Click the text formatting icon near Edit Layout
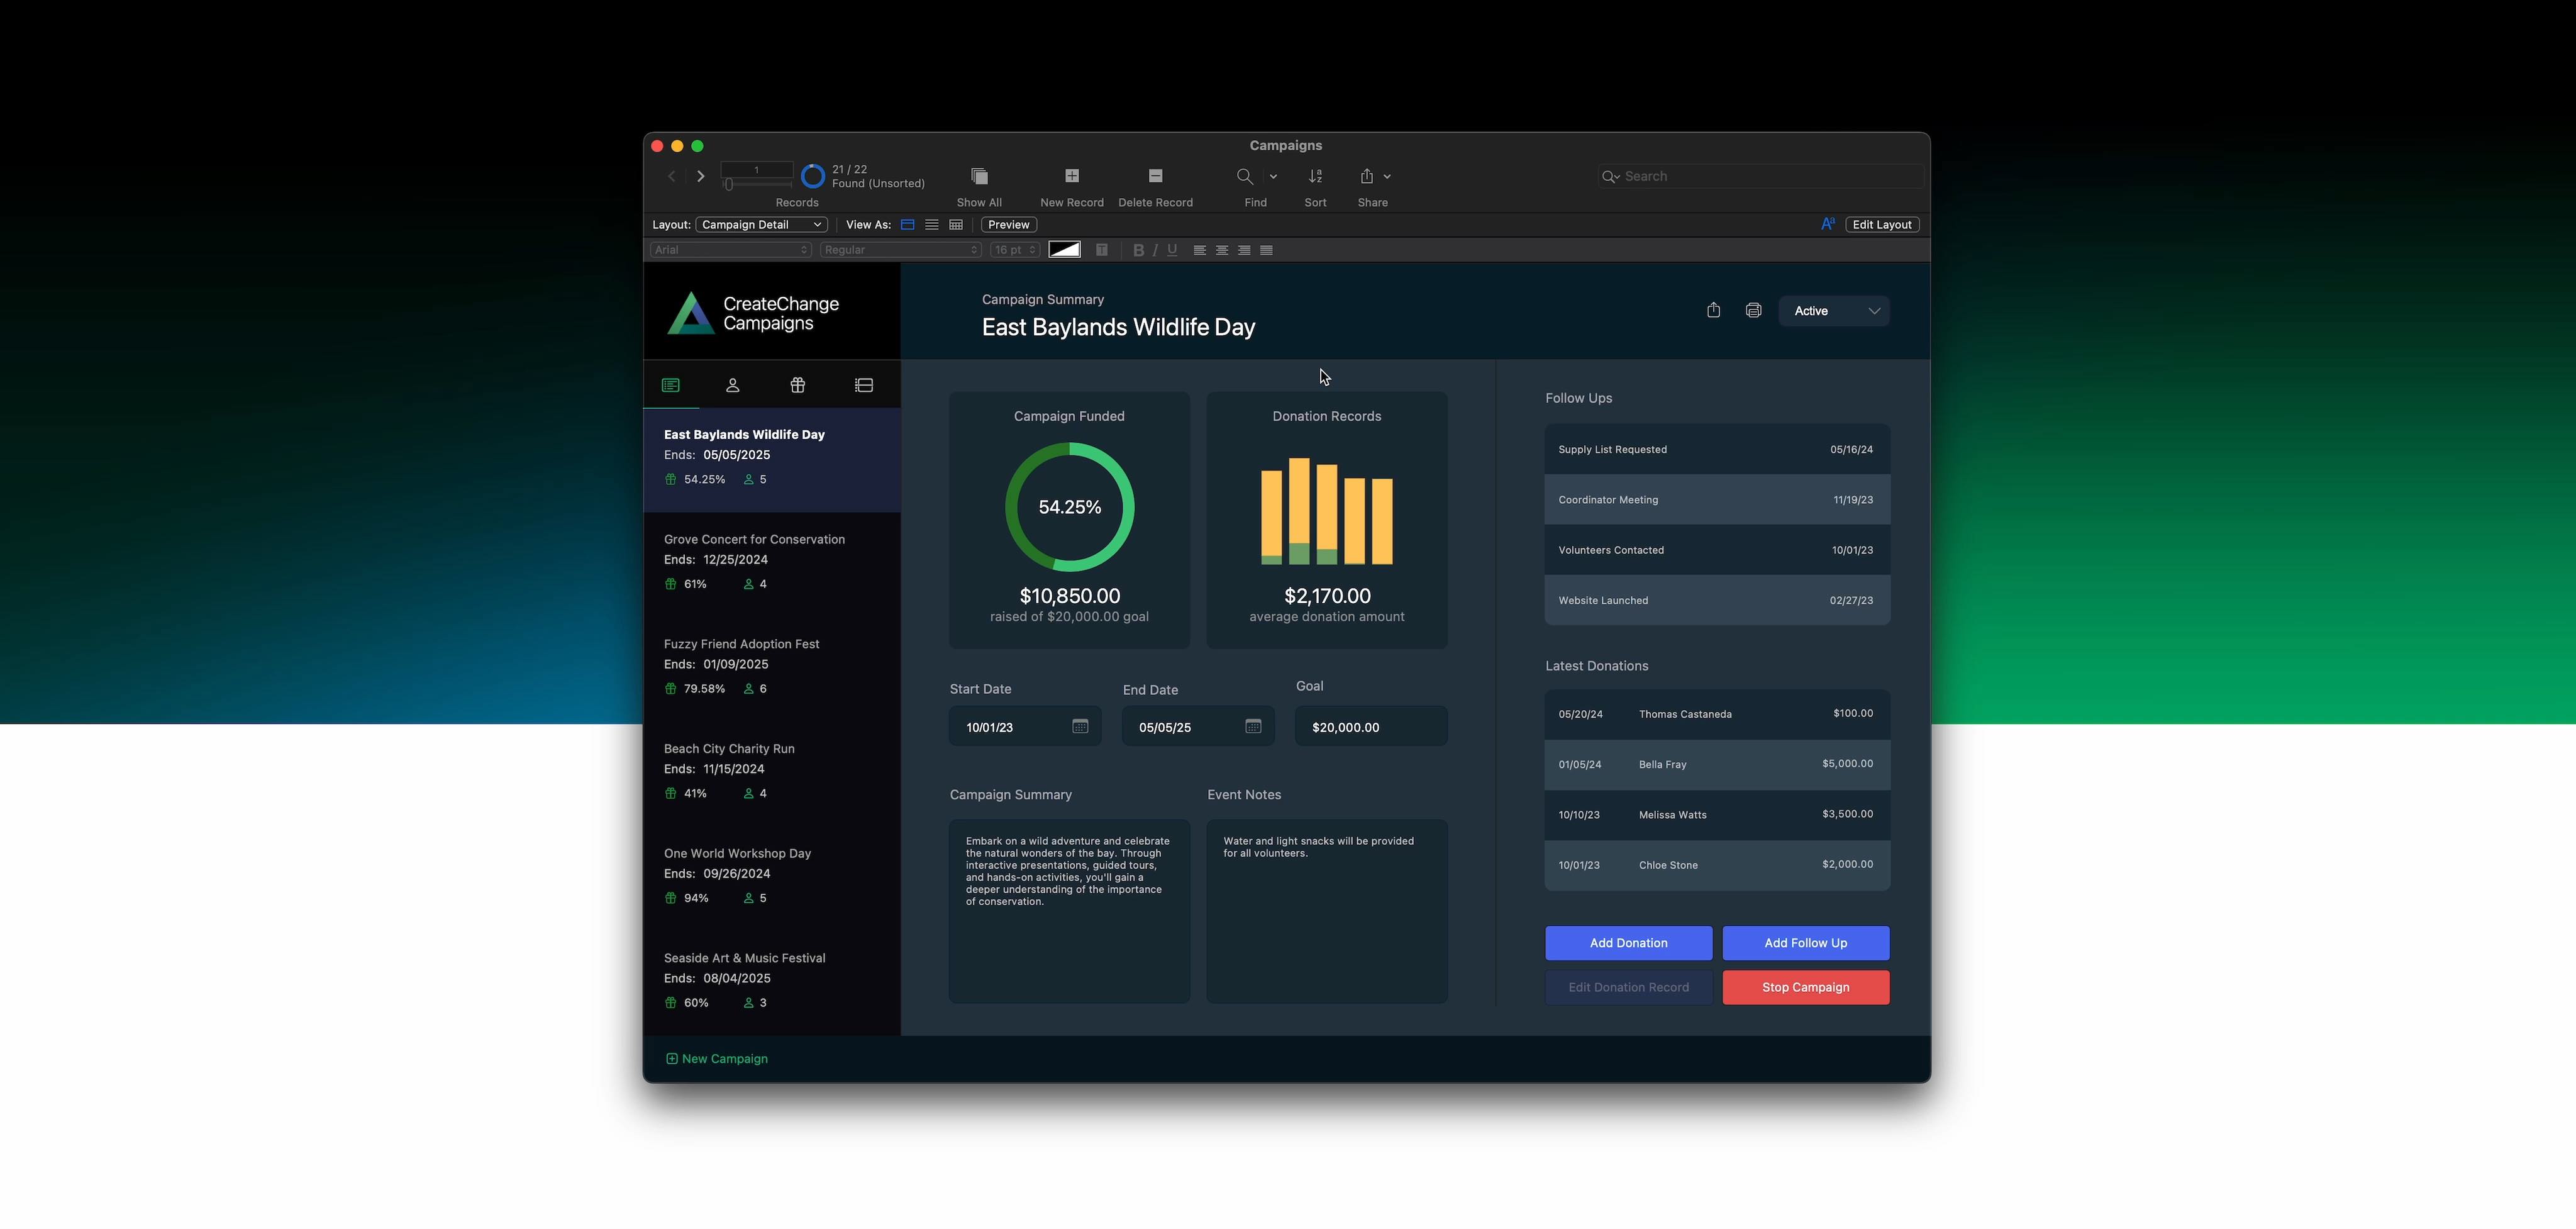 click(x=1827, y=224)
